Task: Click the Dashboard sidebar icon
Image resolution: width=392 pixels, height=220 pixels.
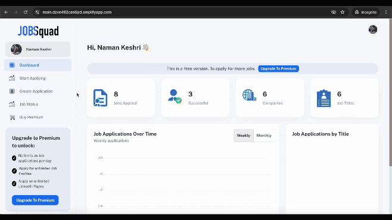Action: pyautogui.click(x=12, y=65)
